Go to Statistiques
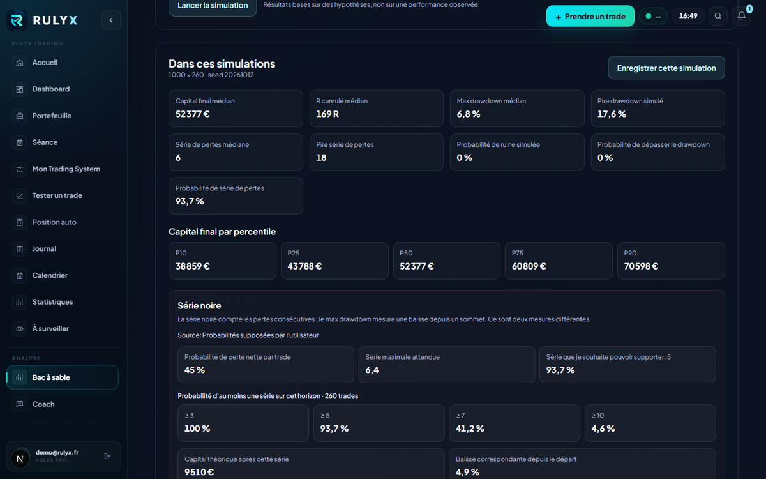766x479 pixels. (63, 302)
